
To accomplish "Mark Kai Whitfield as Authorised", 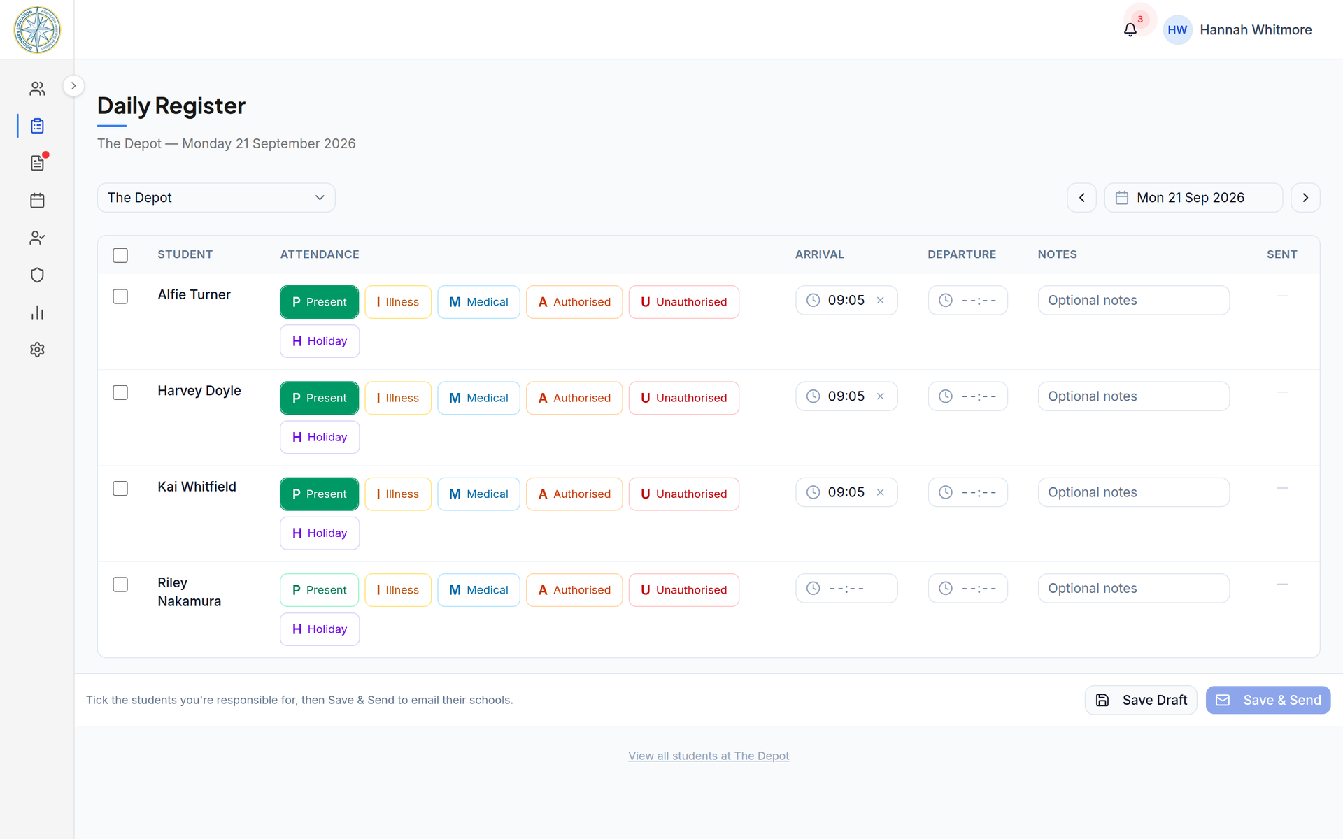I will 574,494.
